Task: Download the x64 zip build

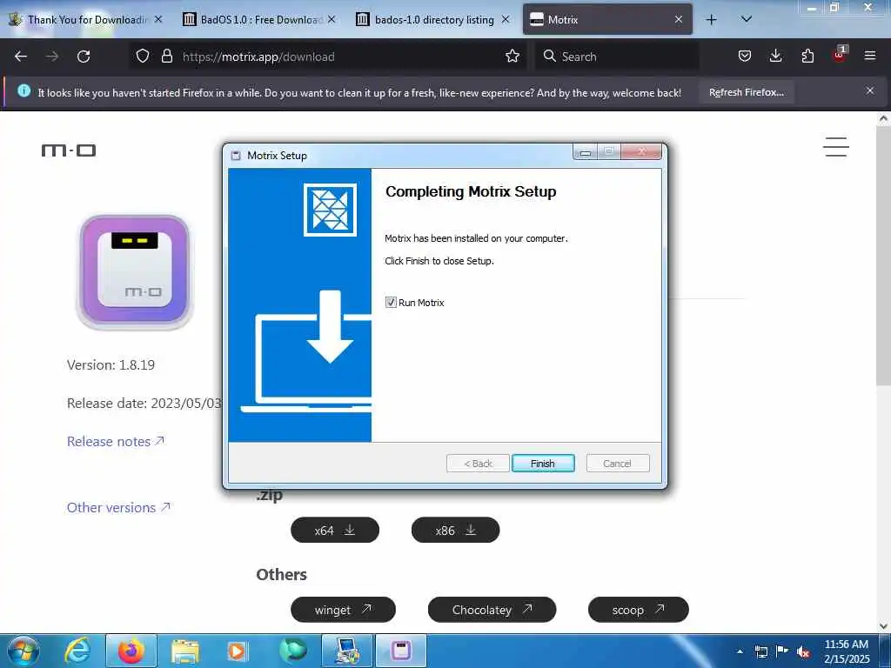Action: click(x=335, y=530)
